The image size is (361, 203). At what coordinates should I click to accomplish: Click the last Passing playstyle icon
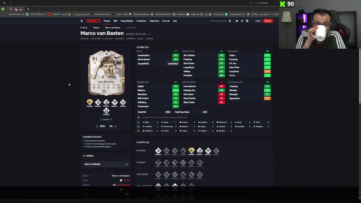[x=200, y=163]
